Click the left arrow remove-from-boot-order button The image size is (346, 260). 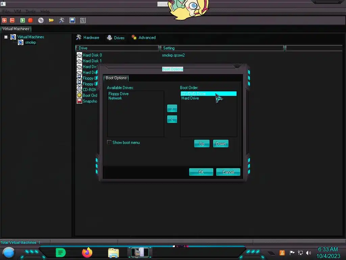click(172, 120)
